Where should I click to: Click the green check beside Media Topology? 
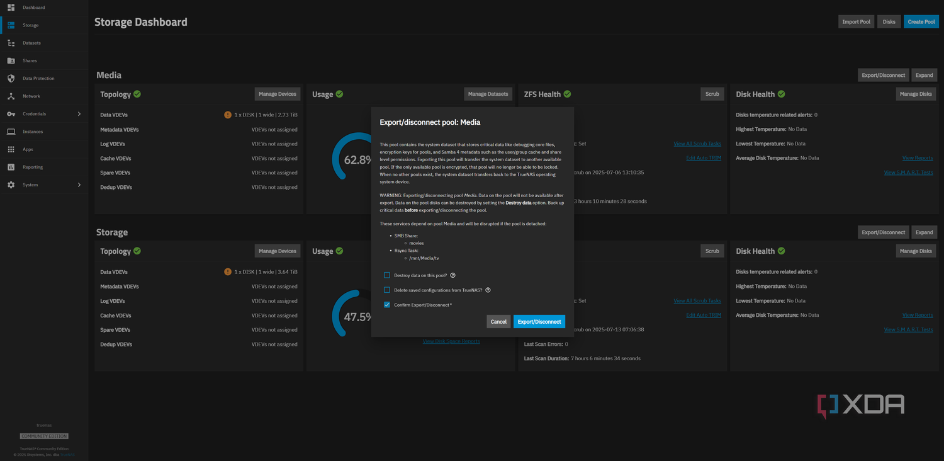137,94
